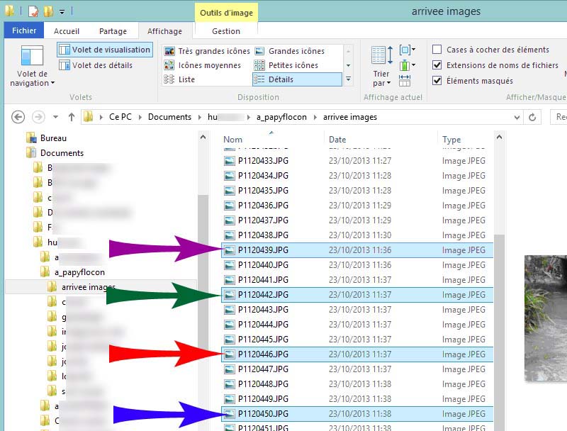Click the file list scrollbar up arrow
567x431 pixels.
[x=499, y=137]
